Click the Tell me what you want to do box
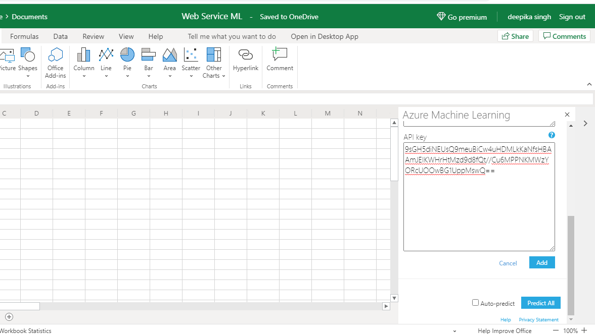Image resolution: width=595 pixels, height=334 pixels. click(x=232, y=36)
